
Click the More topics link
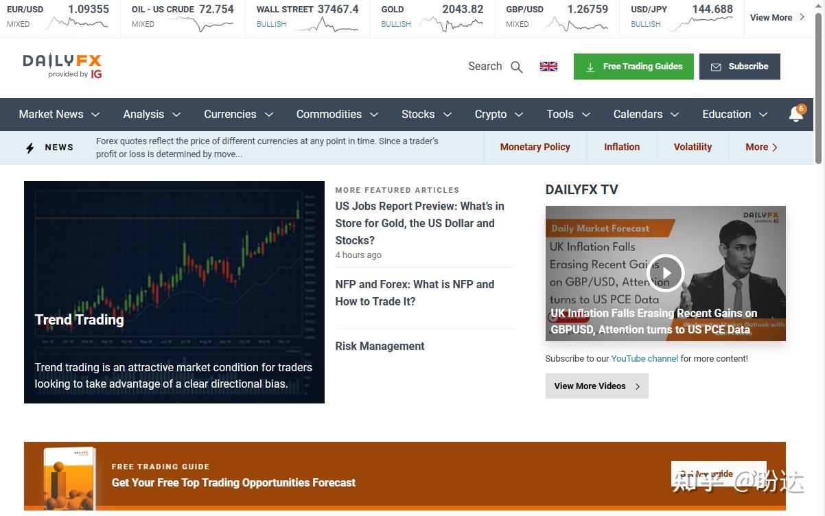point(762,147)
